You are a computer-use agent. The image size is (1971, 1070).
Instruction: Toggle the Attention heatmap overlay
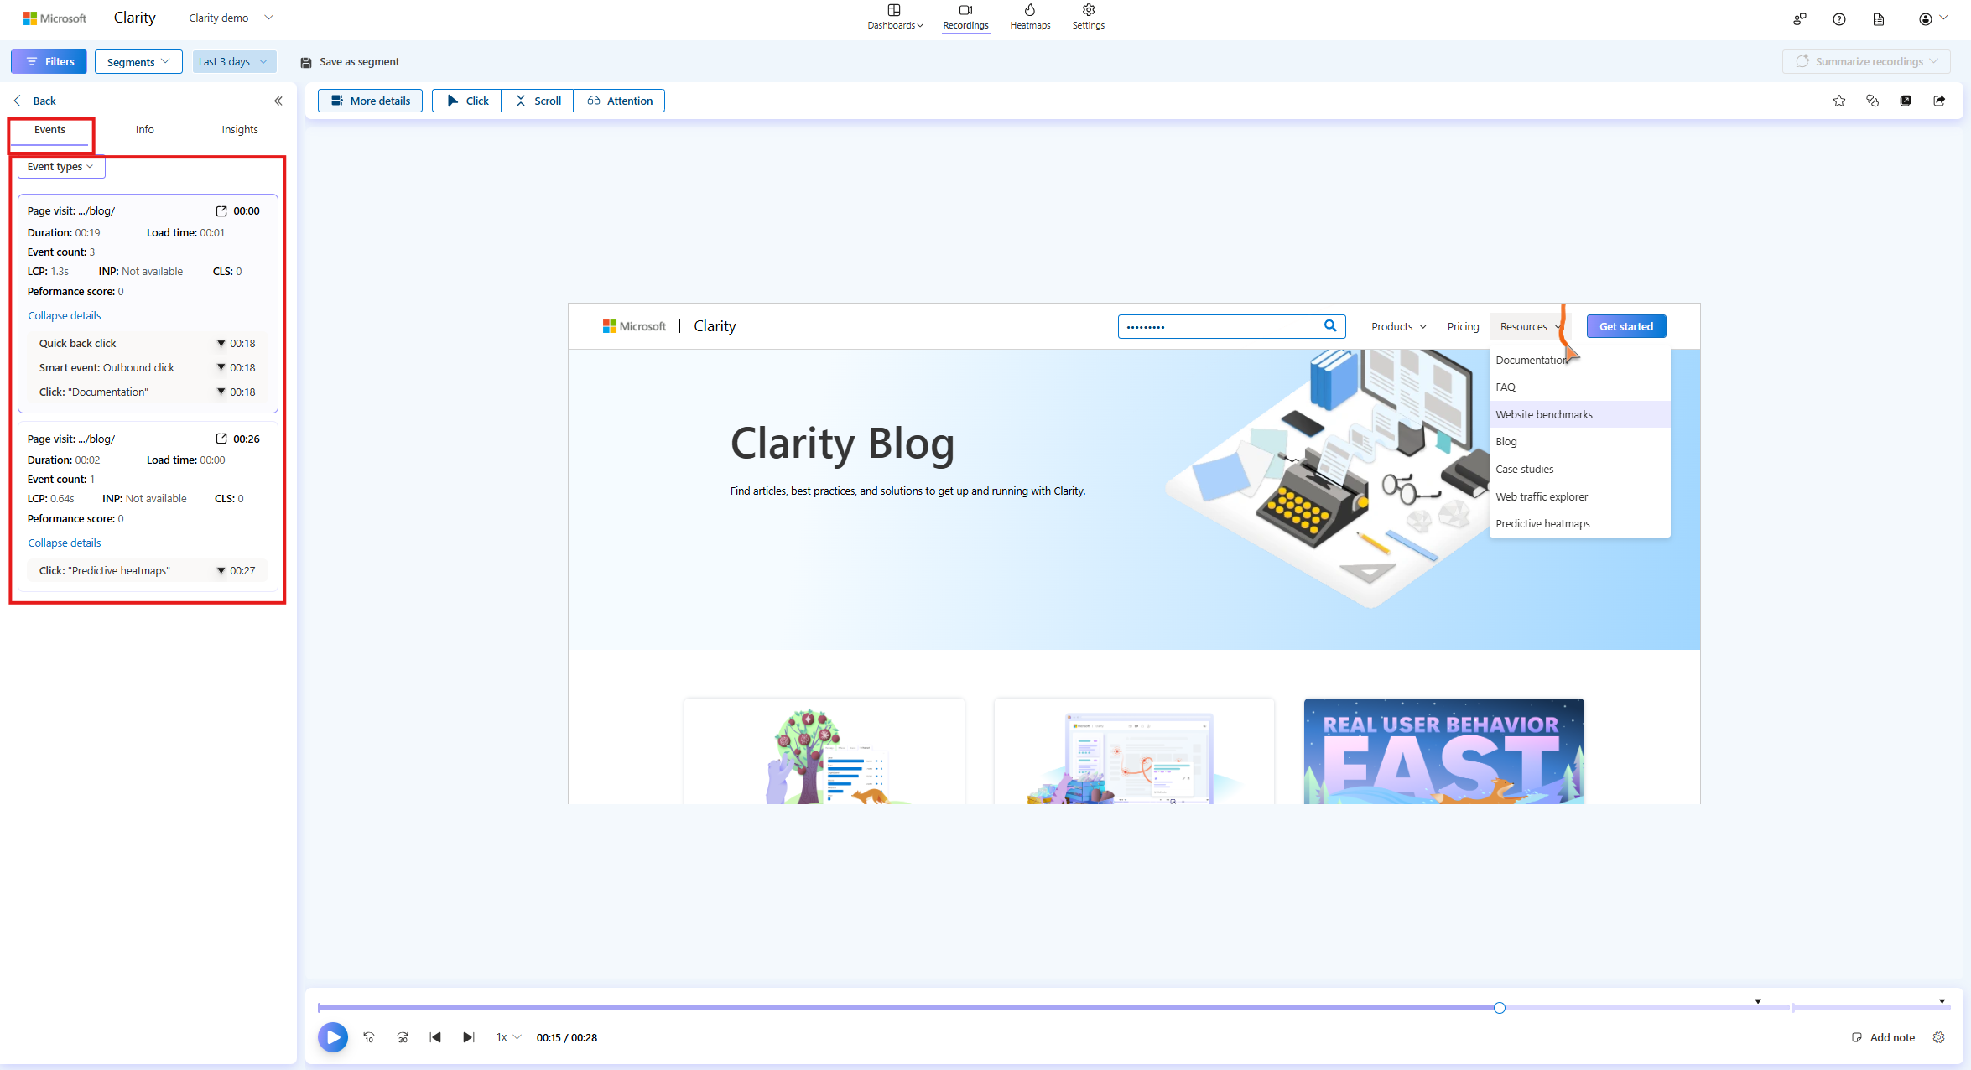click(x=620, y=101)
